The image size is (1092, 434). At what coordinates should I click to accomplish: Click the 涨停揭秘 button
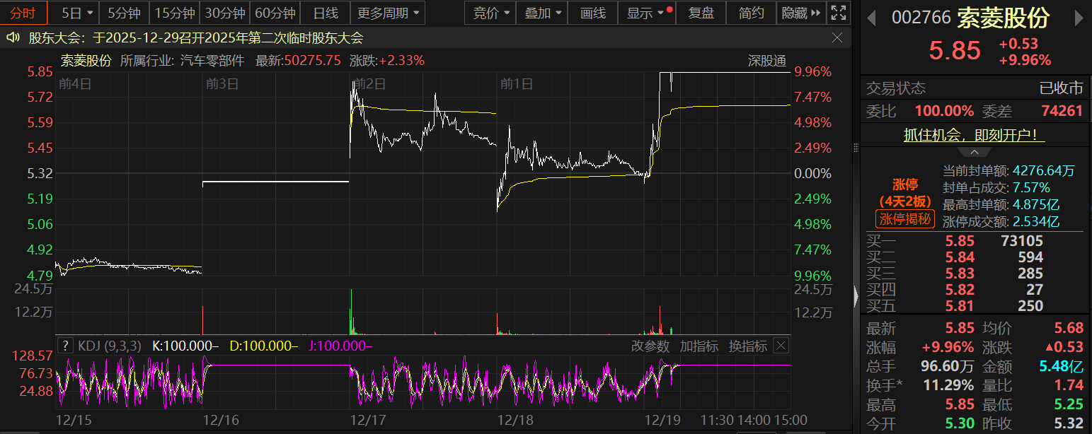904,219
